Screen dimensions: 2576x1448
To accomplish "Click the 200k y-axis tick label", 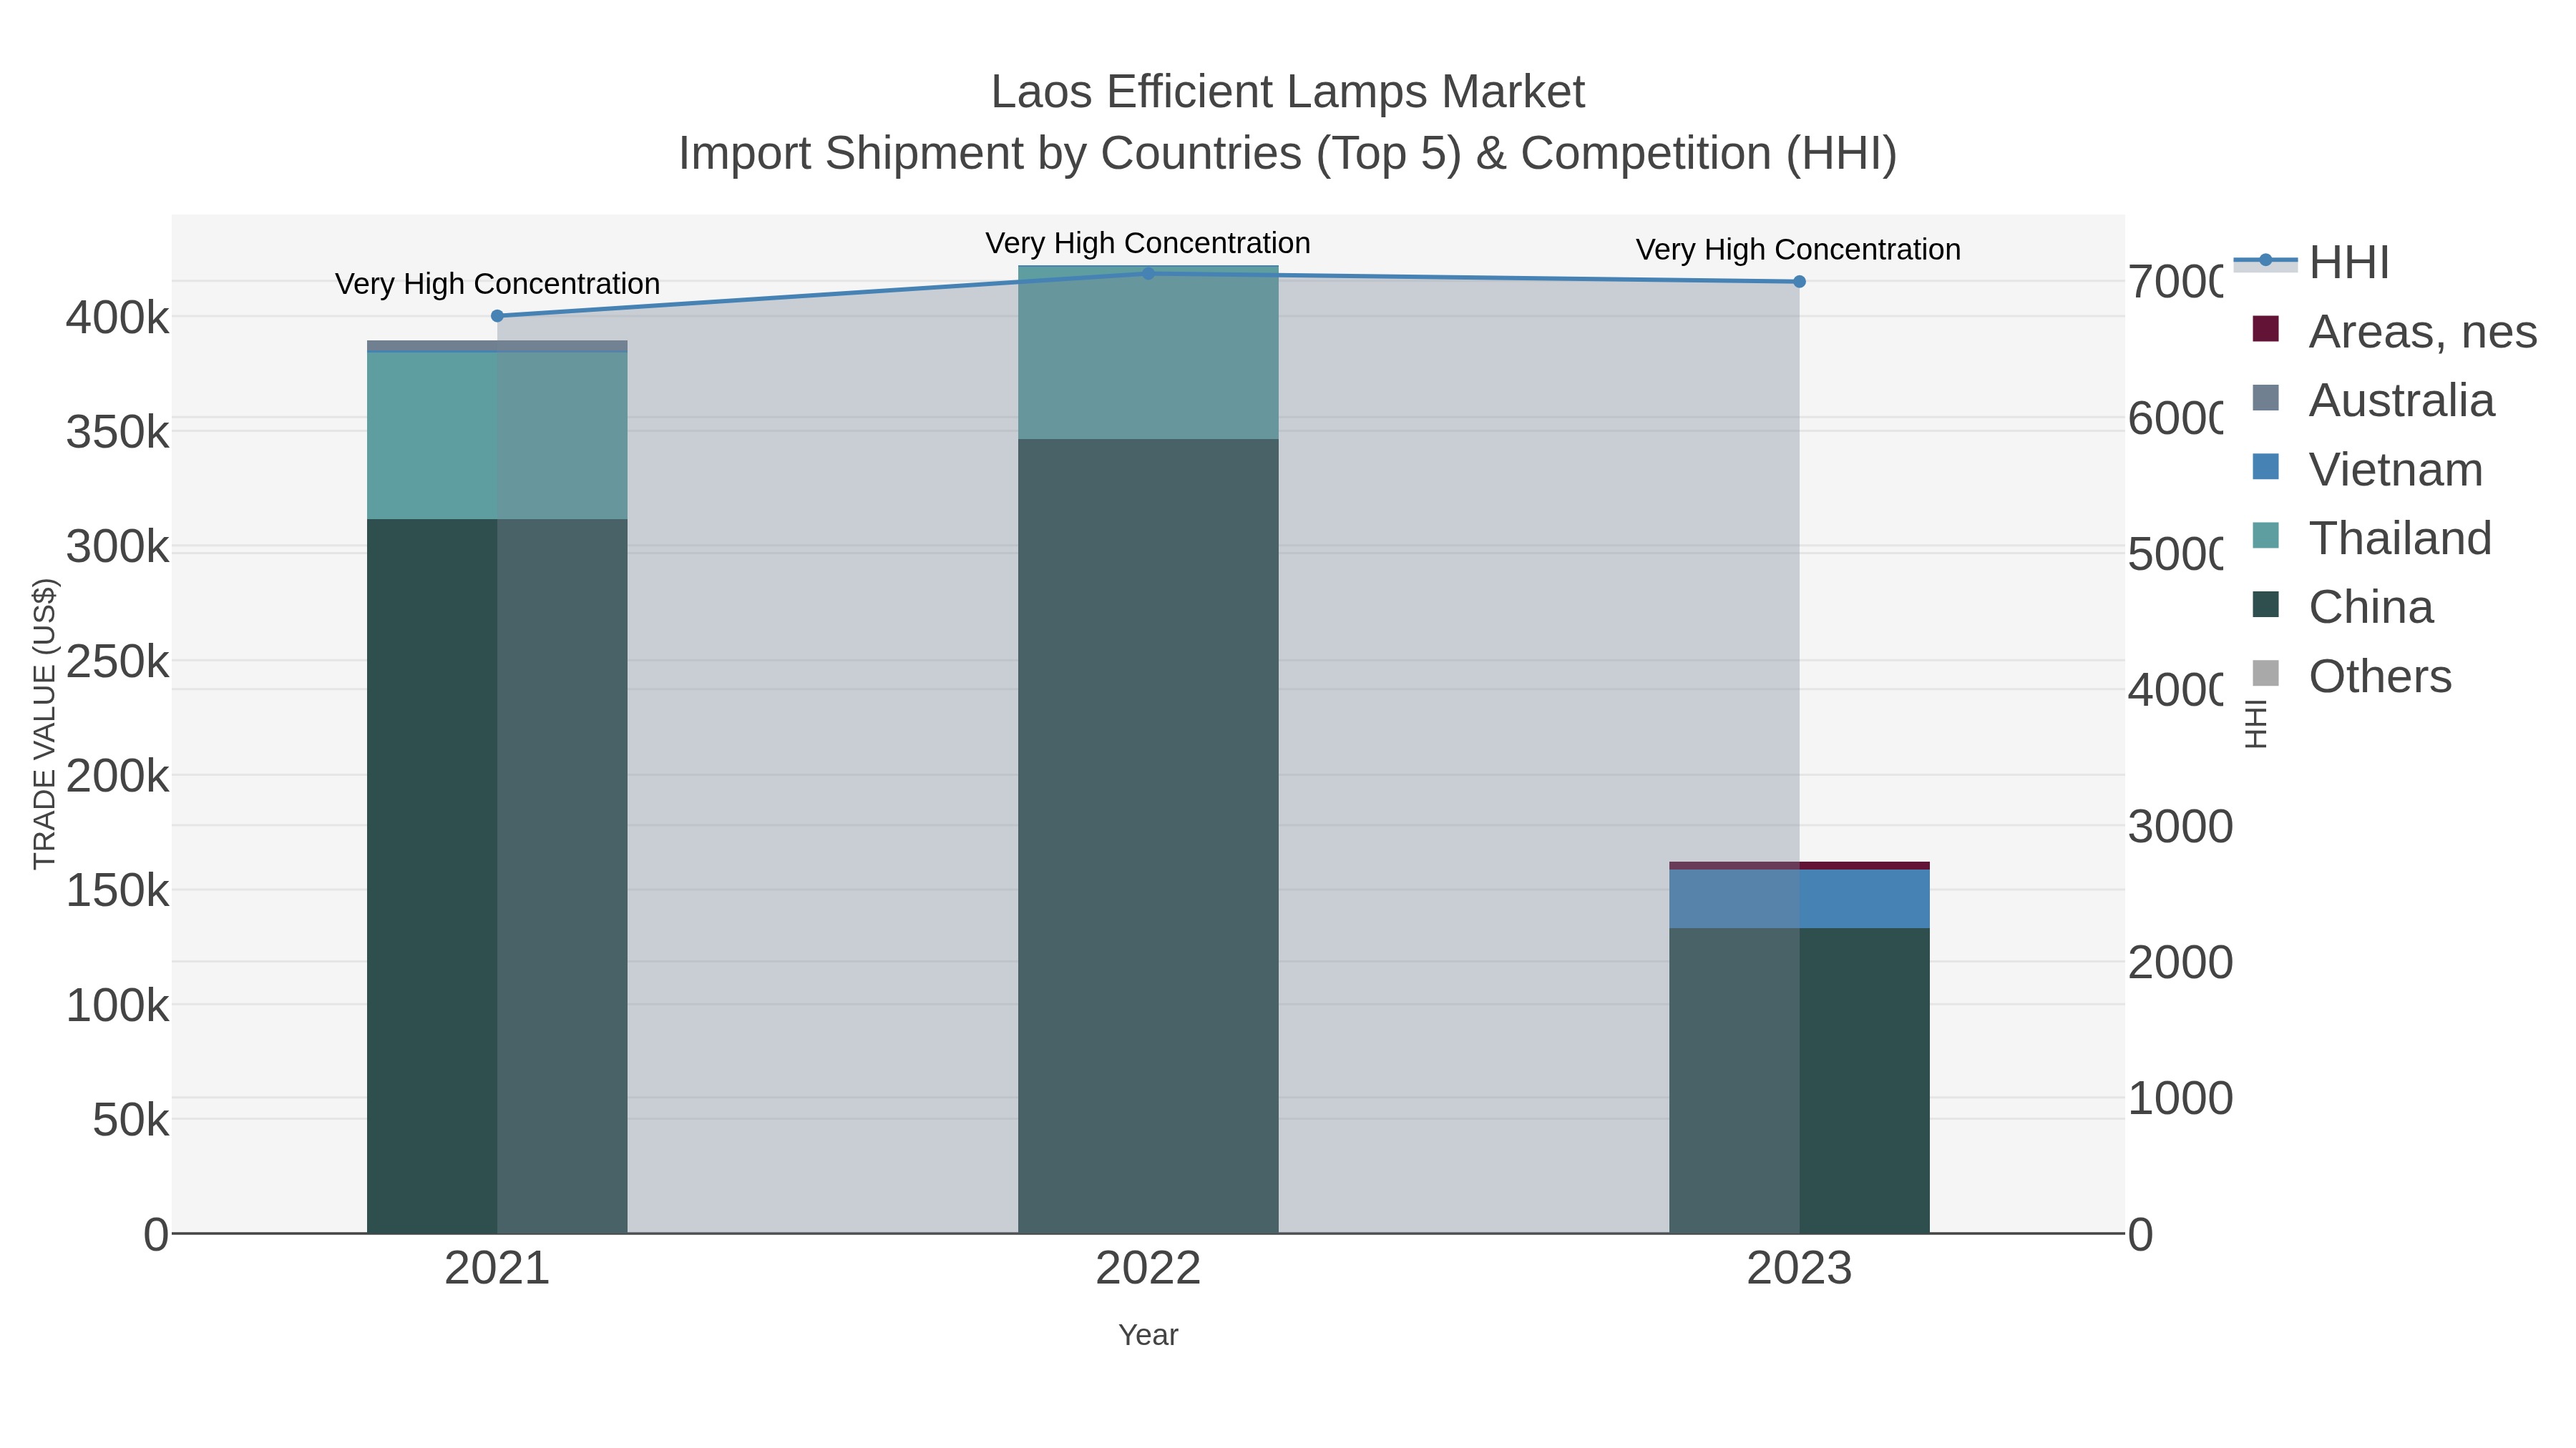I will pos(118,775).
